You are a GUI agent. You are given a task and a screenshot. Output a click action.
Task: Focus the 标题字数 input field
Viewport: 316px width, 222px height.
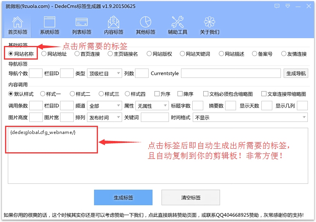pos(198,106)
